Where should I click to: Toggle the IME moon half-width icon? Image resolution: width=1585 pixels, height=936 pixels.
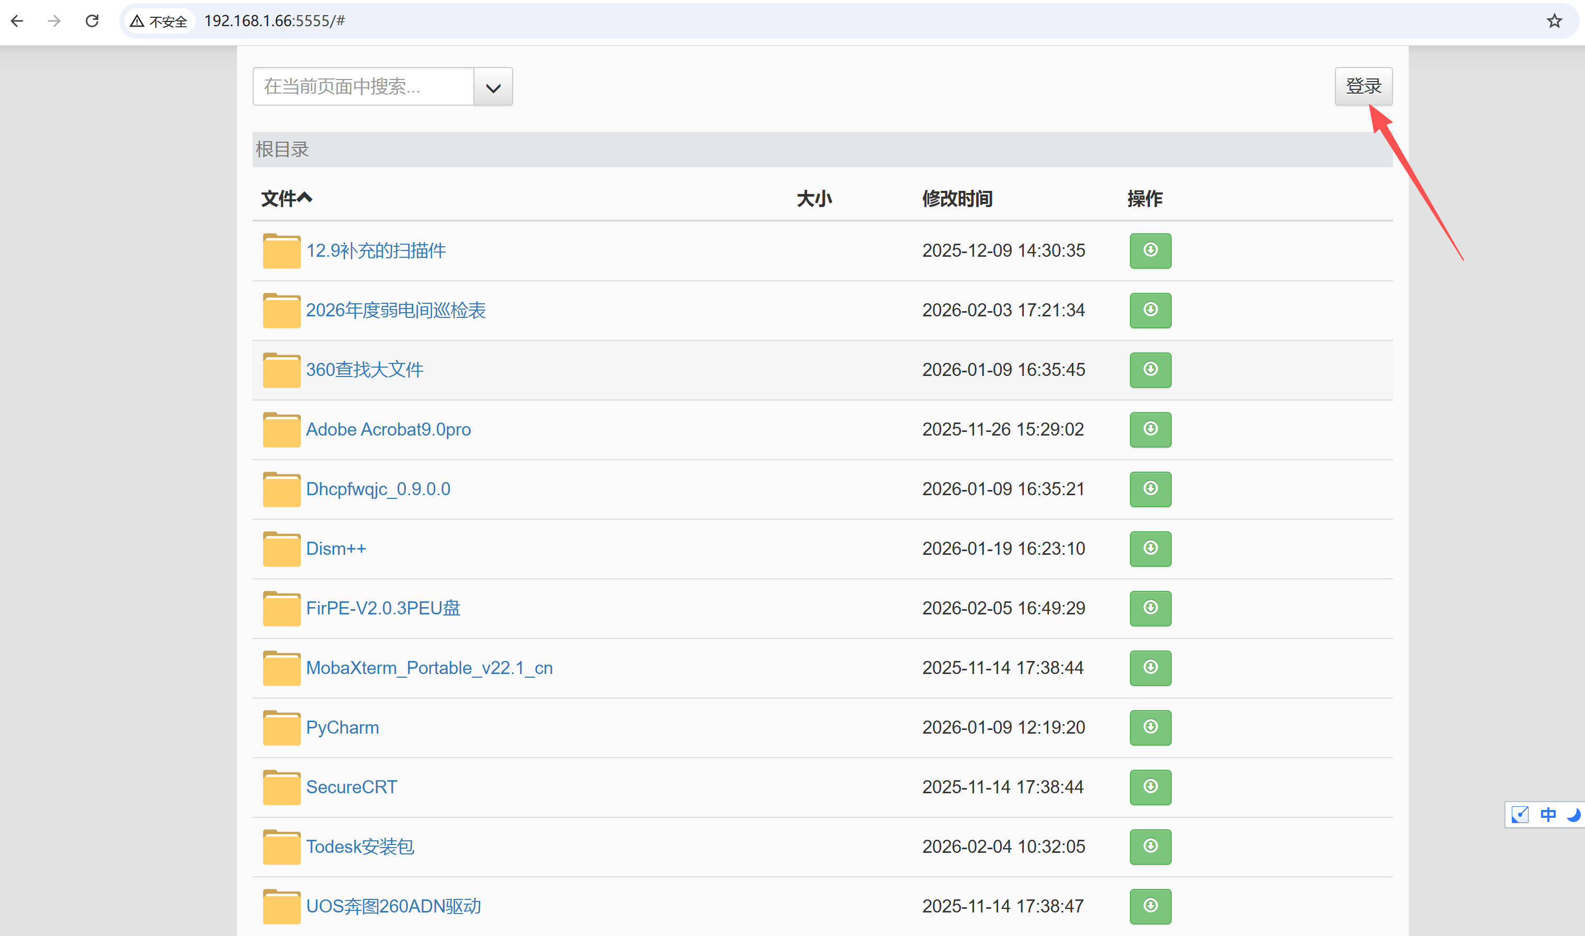point(1573,814)
